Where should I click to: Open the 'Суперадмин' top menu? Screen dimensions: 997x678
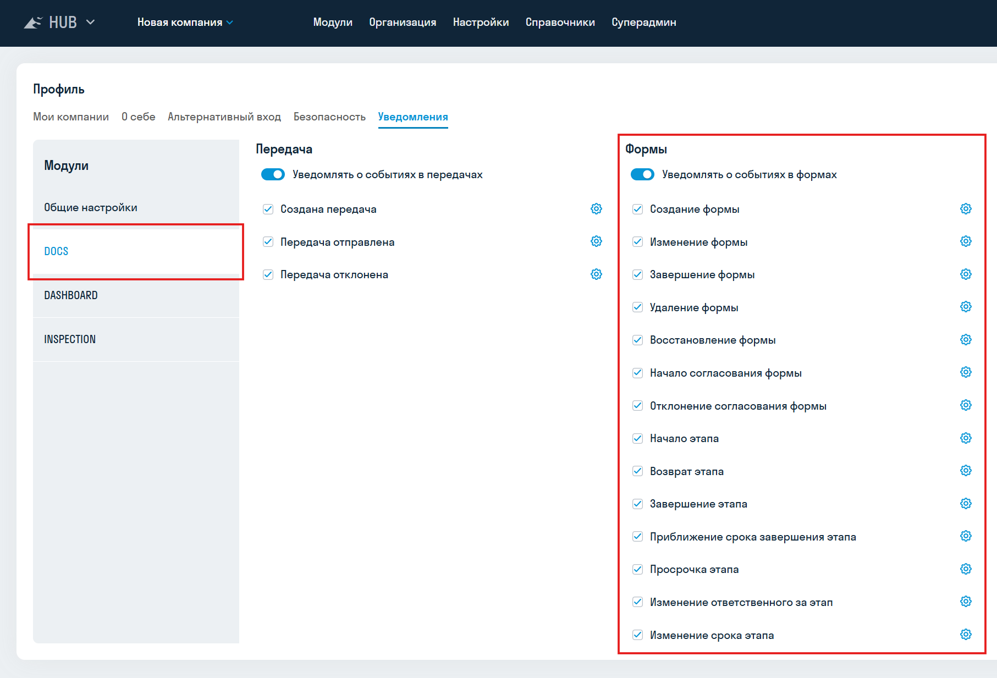644,23
